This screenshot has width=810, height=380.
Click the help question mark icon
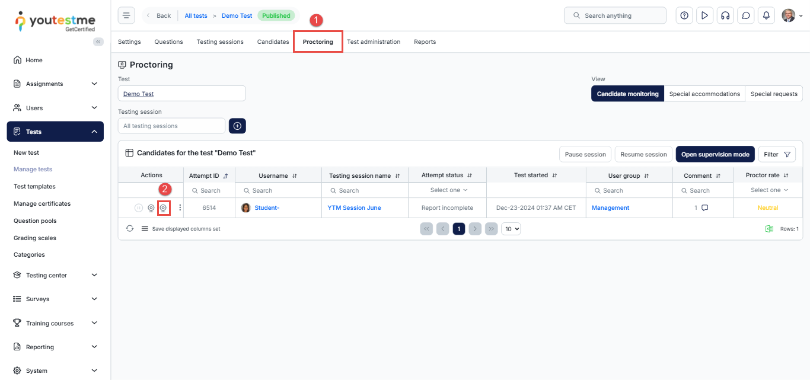point(684,15)
